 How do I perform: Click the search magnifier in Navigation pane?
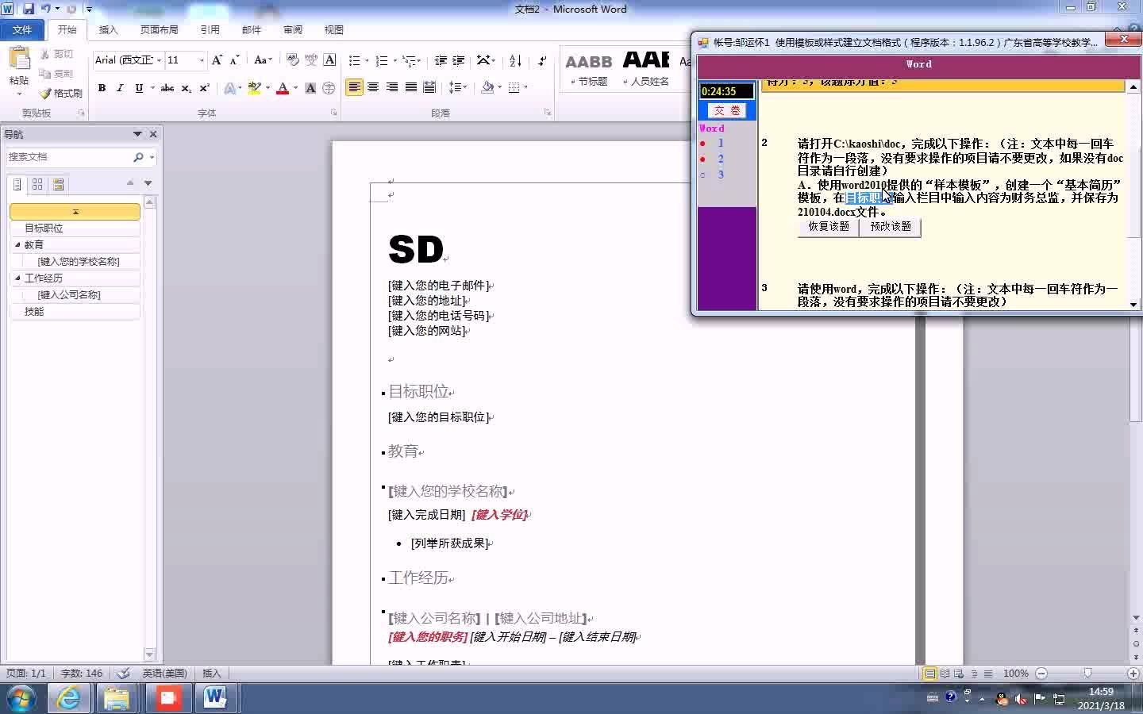[138, 157]
